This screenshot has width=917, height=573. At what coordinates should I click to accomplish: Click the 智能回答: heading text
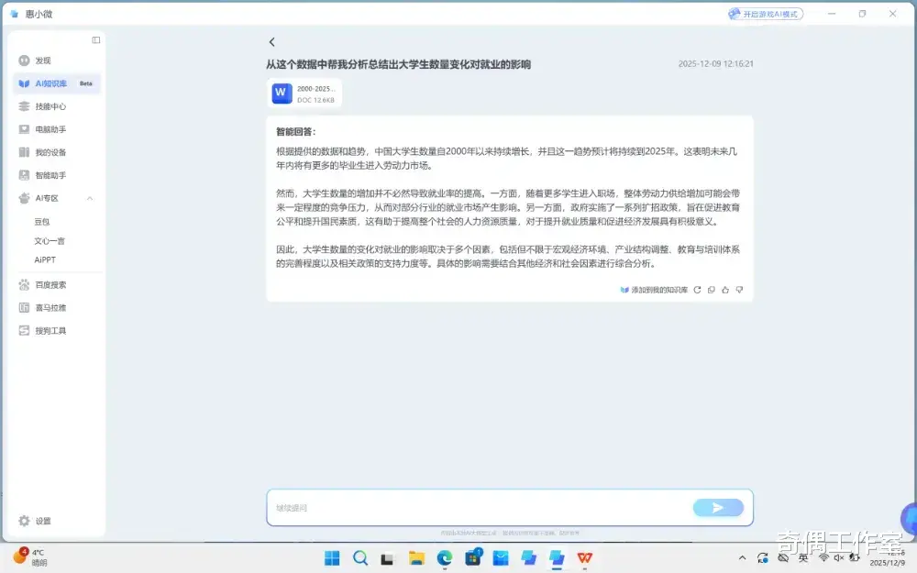(x=296, y=131)
